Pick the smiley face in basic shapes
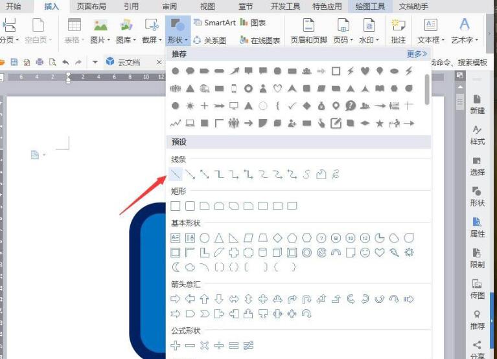This screenshot has width=497, height=359. click(x=365, y=252)
